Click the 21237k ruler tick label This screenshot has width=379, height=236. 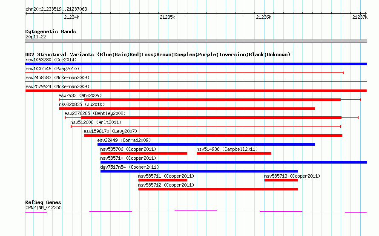[x=360, y=17]
